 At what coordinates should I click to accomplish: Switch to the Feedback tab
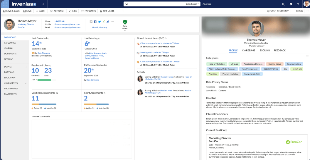pyautogui.click(x=280, y=50)
